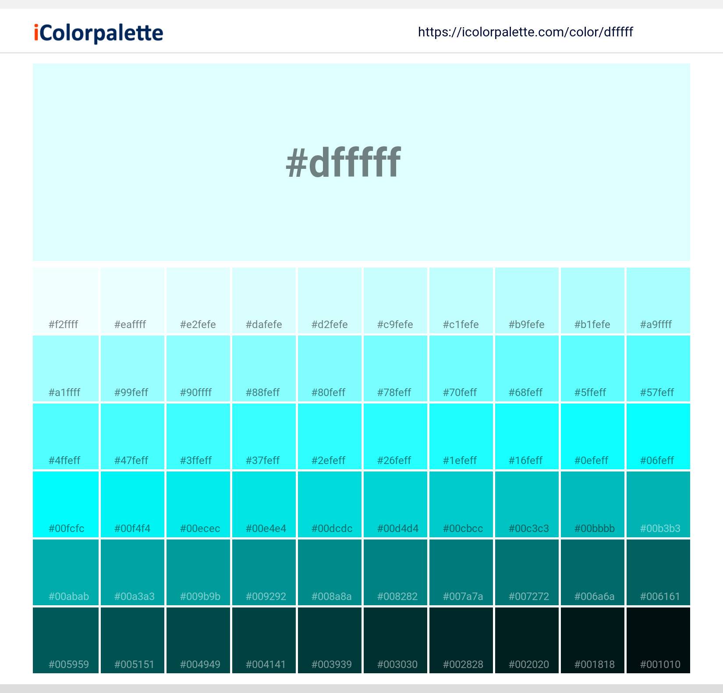Select the #57feff color swatch

(658, 368)
